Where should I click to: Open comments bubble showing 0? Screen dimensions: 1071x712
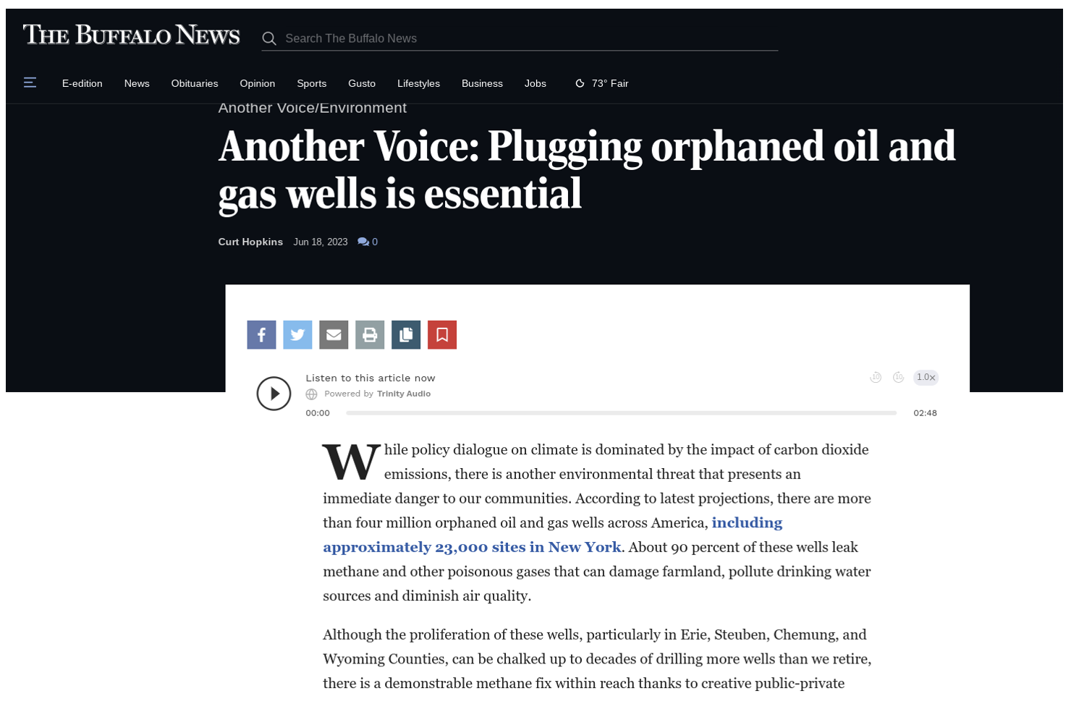[368, 242]
